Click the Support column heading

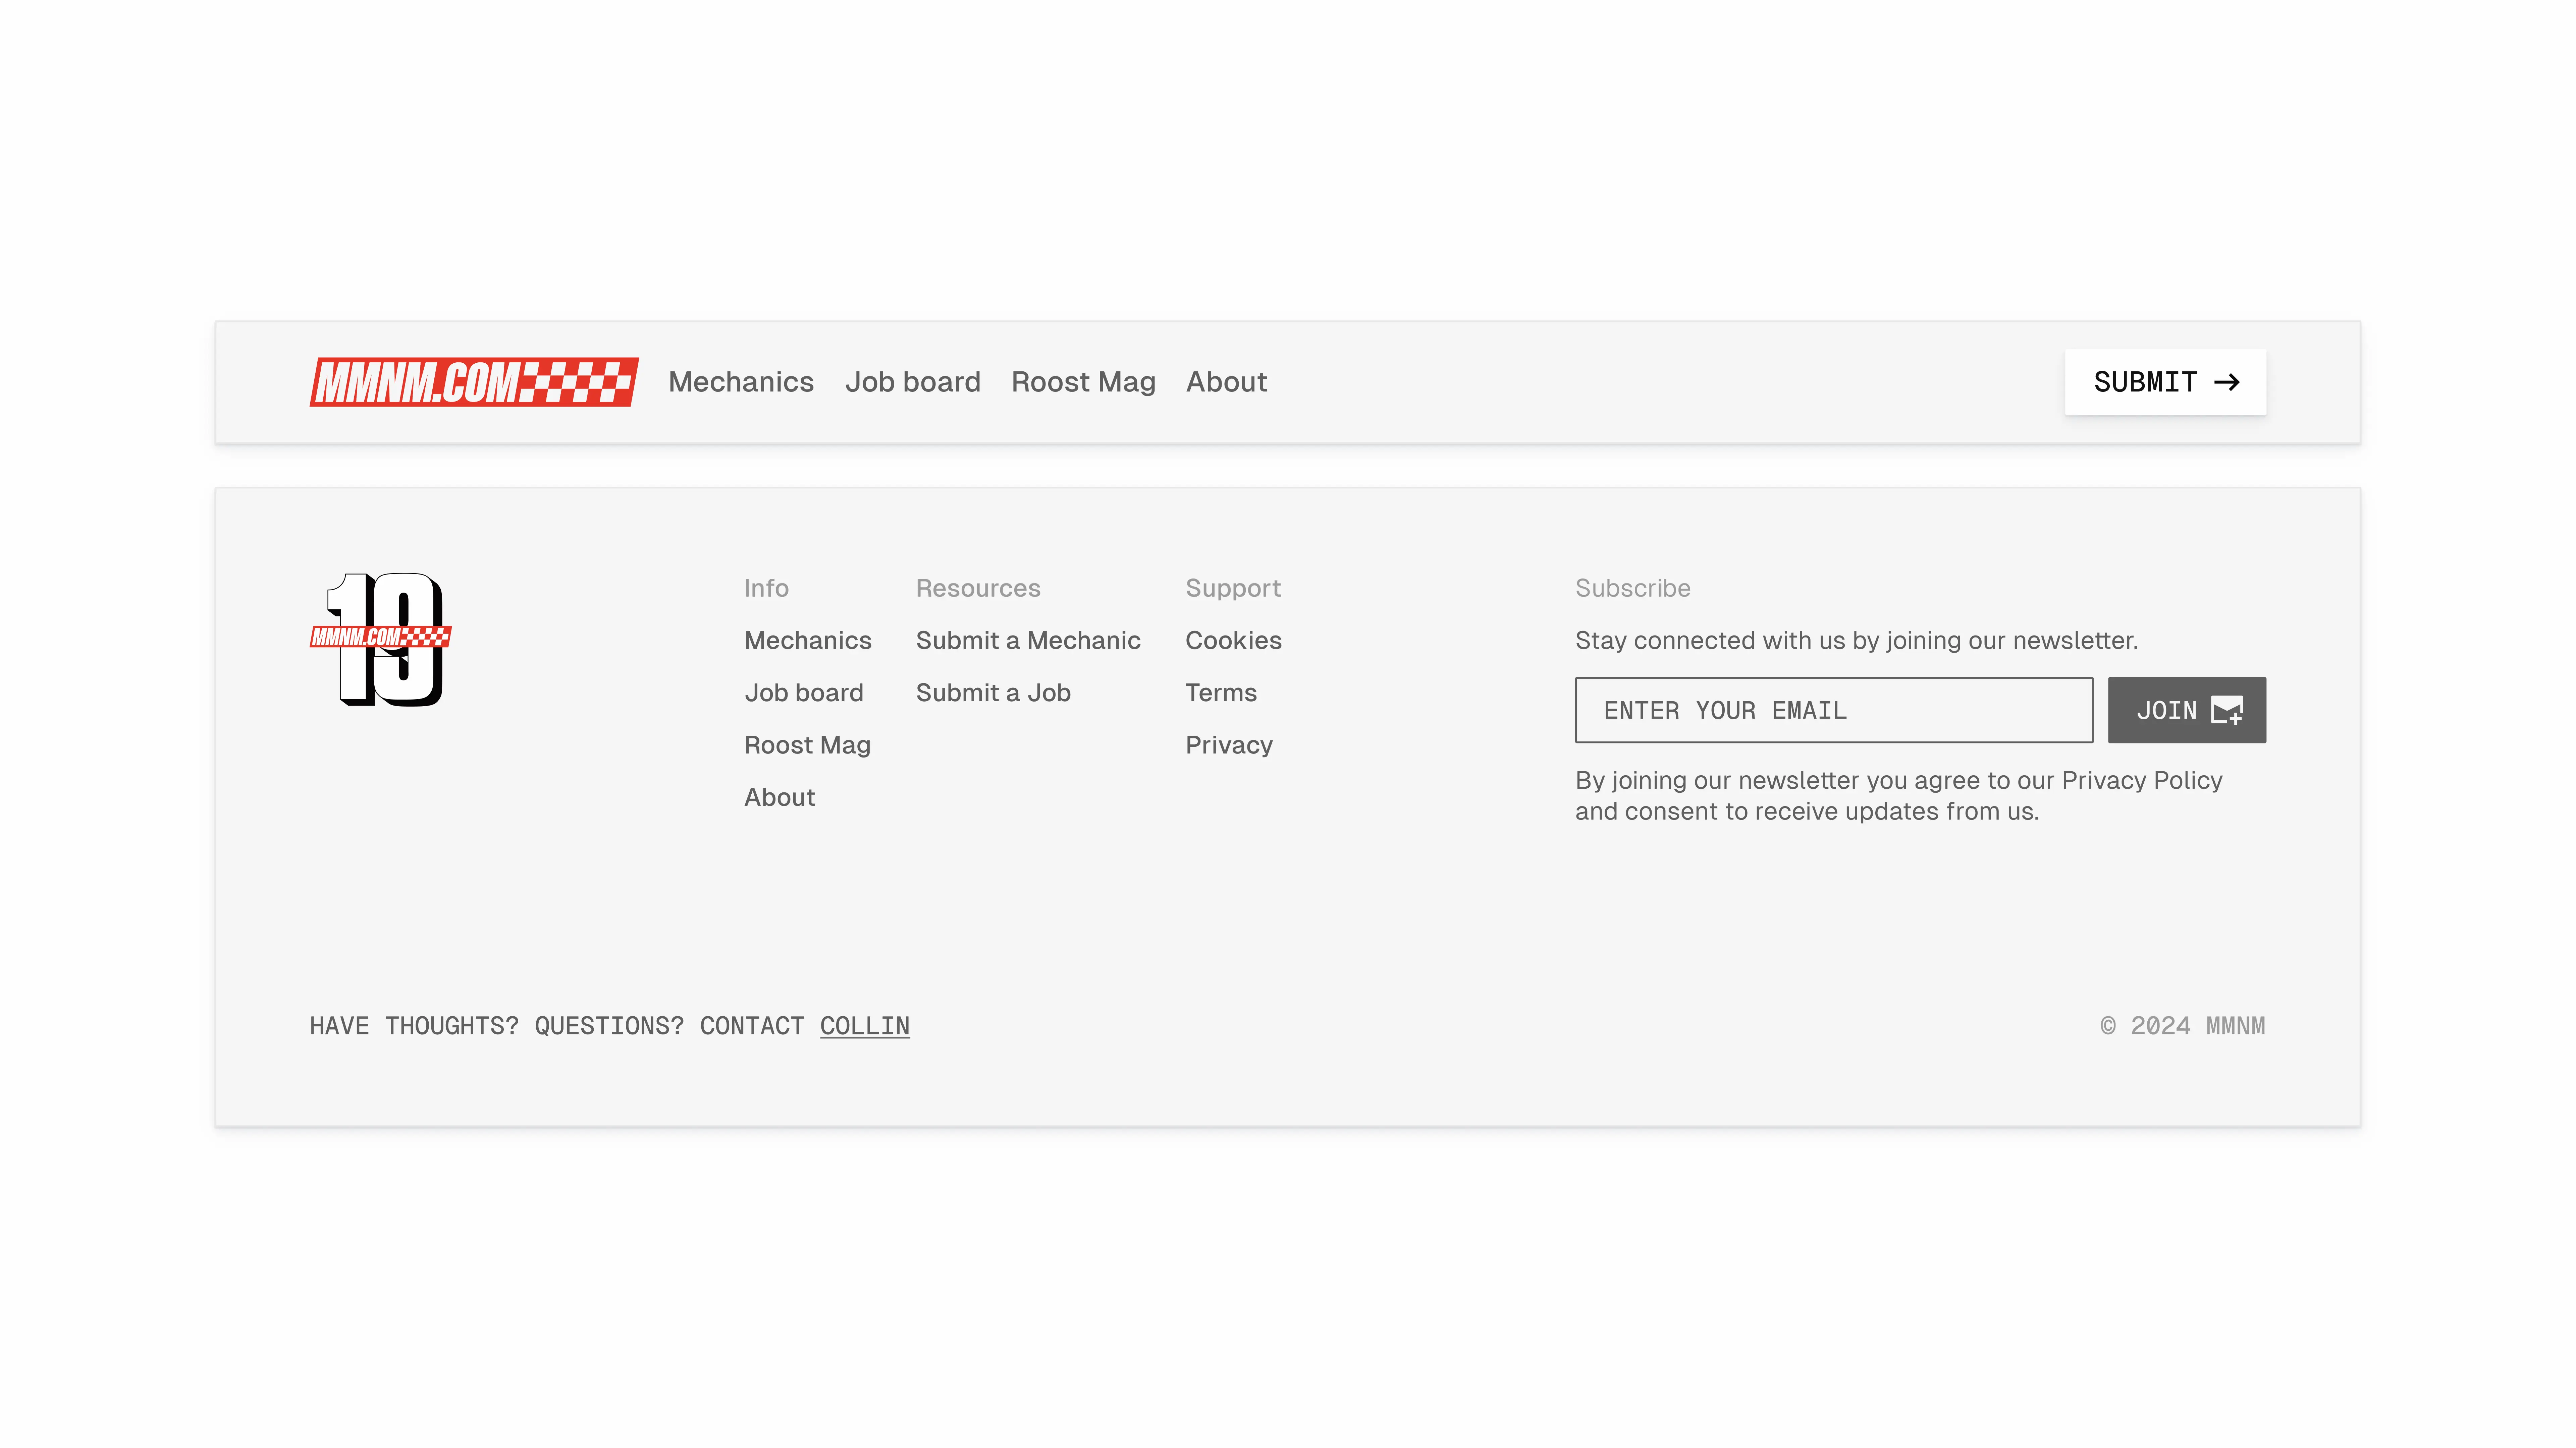coord(1233,589)
